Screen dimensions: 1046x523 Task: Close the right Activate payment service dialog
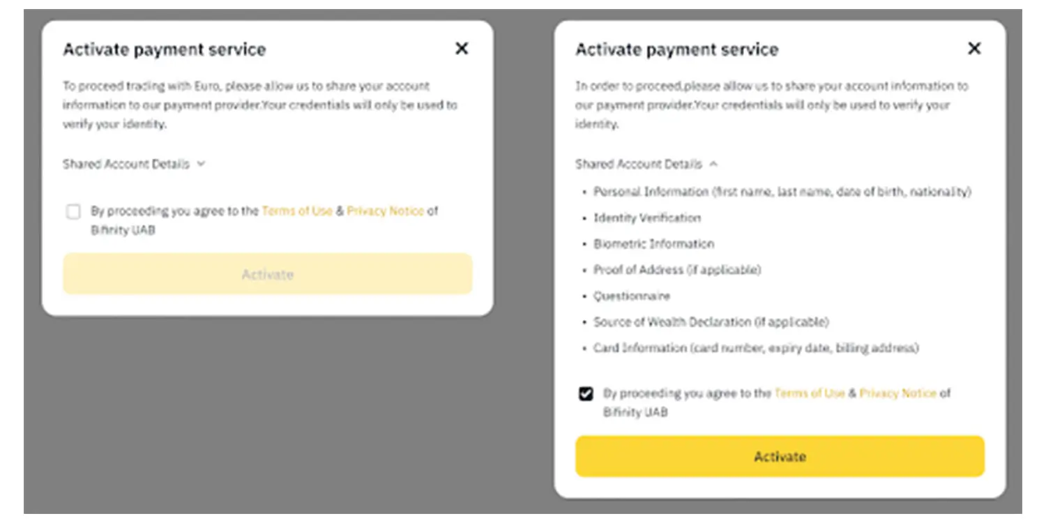pyautogui.click(x=973, y=49)
